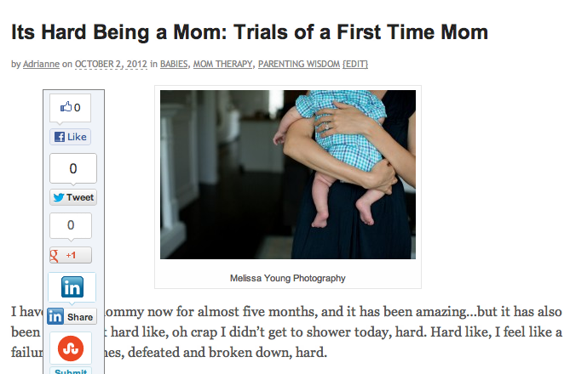Go to the Mom Therapy category
This screenshot has height=374, width=570.
(x=222, y=64)
